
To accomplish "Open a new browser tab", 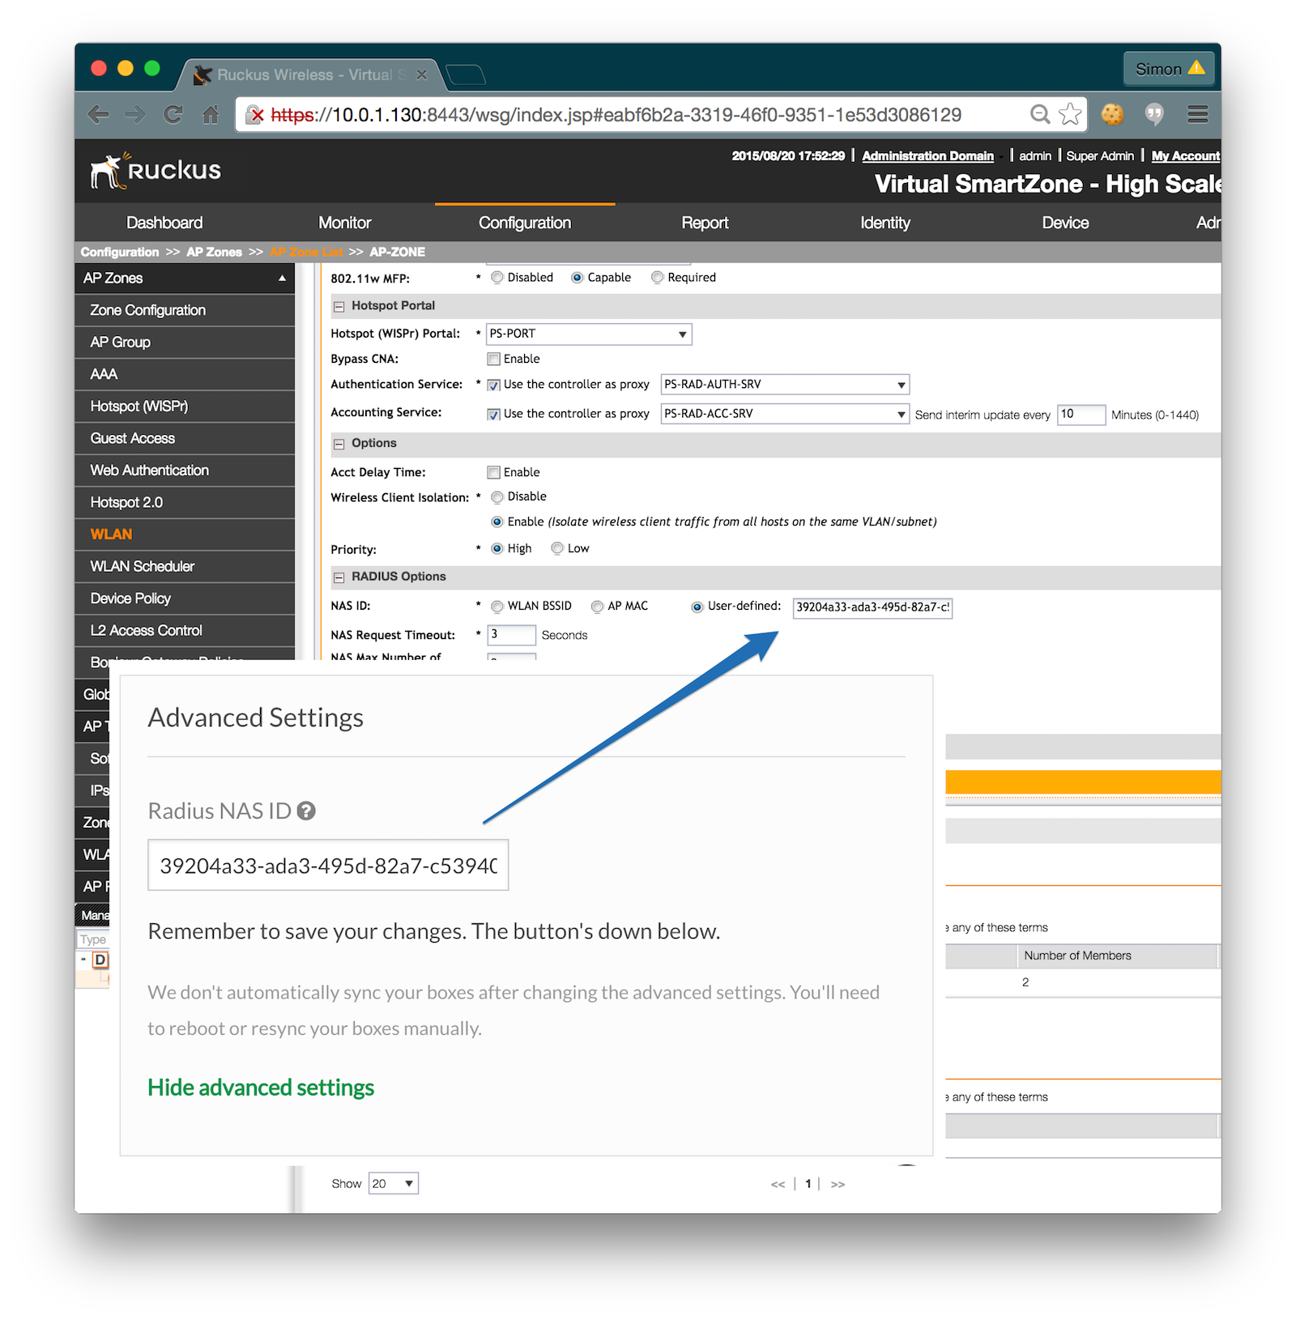I will (x=466, y=75).
